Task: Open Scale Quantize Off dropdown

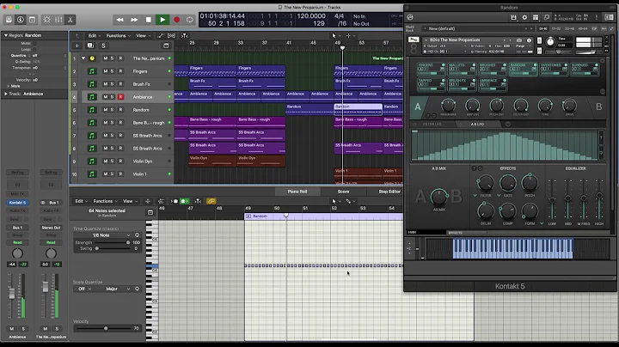Action: point(84,289)
